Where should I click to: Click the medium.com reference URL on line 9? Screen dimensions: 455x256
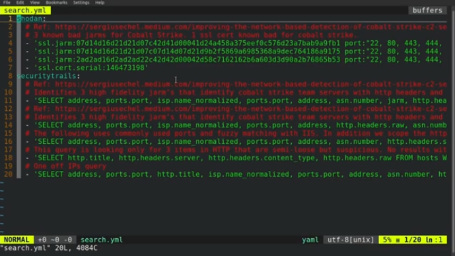(251, 84)
